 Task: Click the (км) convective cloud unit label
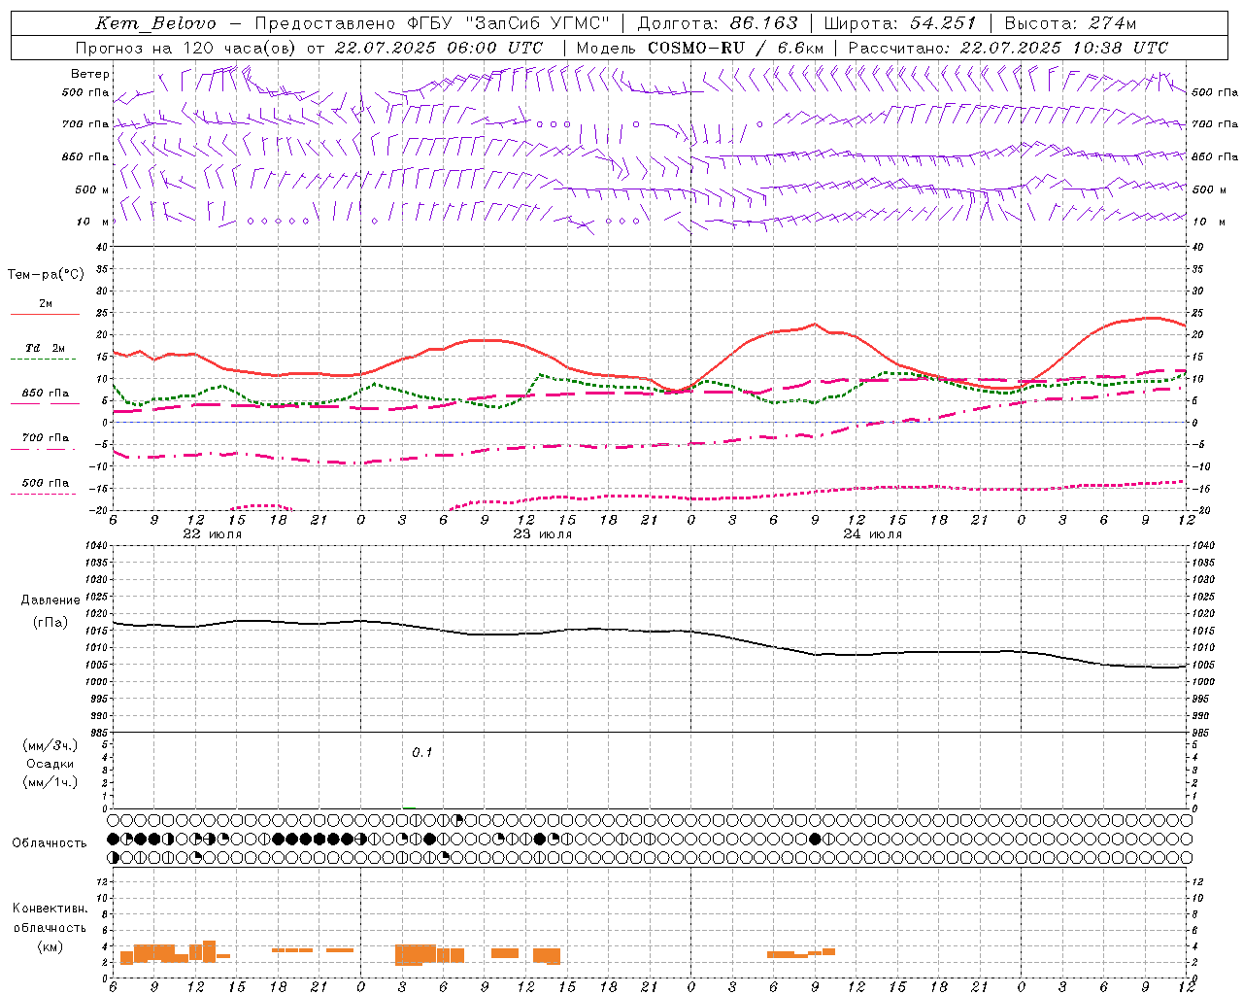[50, 946]
